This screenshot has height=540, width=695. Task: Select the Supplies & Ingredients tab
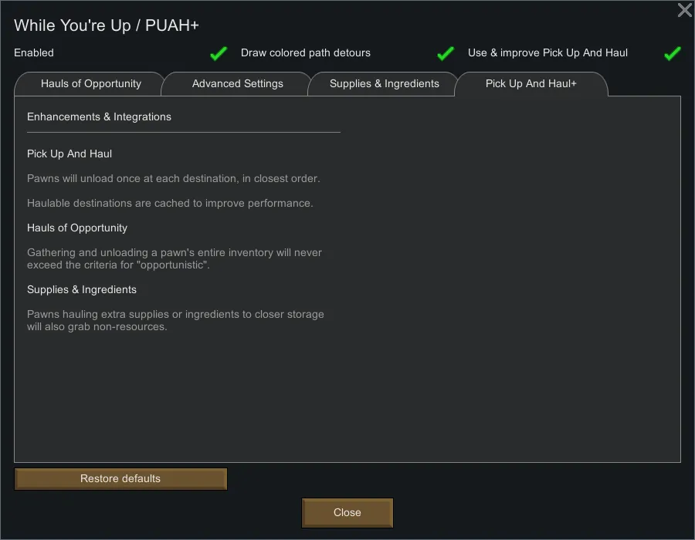(x=384, y=84)
